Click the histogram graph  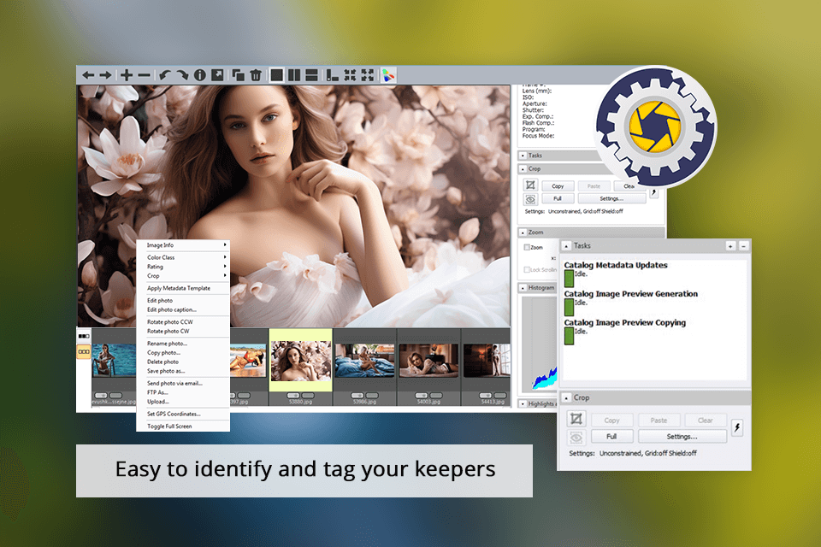tap(540, 344)
